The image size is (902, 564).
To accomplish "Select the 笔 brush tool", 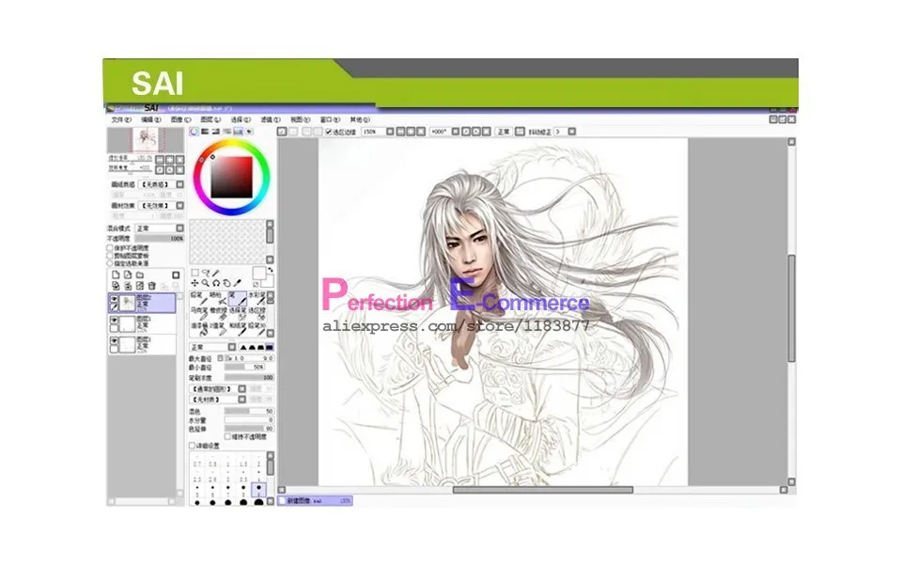I will tap(238, 298).
